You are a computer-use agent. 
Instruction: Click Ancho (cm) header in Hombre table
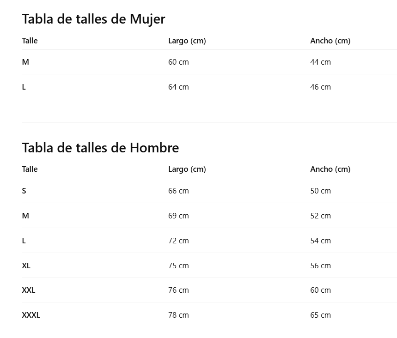point(330,169)
